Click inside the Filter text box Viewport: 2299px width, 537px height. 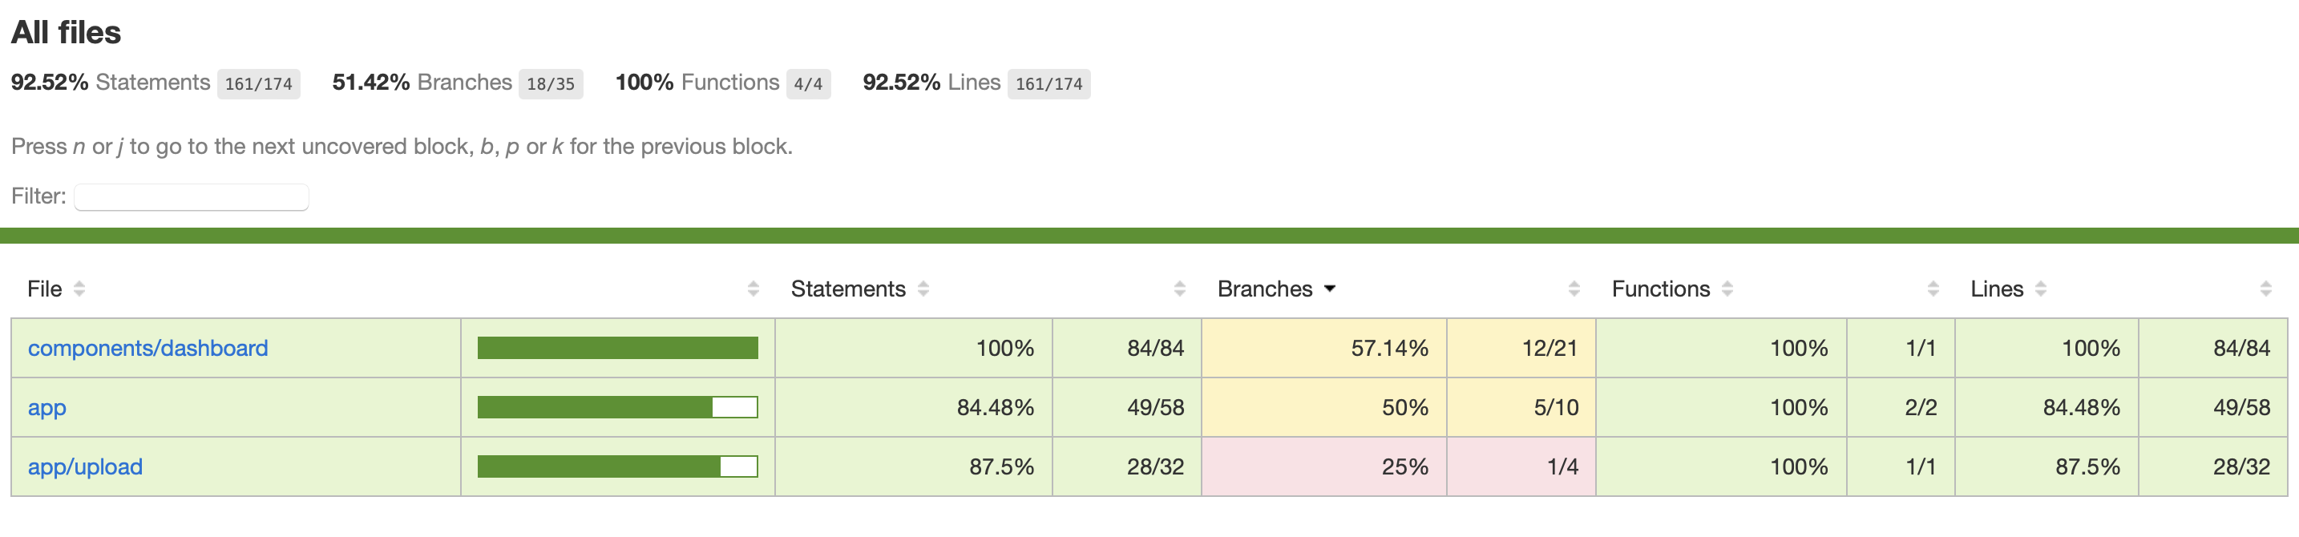[x=190, y=196]
